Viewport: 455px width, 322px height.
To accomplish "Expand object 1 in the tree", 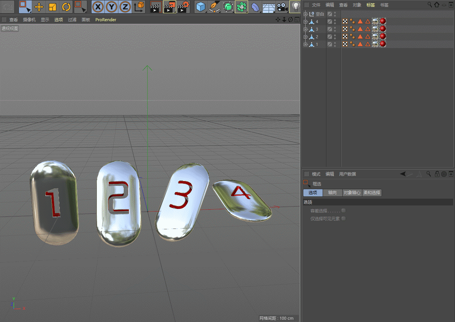I will coord(306,44).
